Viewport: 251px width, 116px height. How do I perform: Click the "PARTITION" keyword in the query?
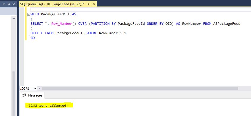pyautogui.click(x=100, y=24)
